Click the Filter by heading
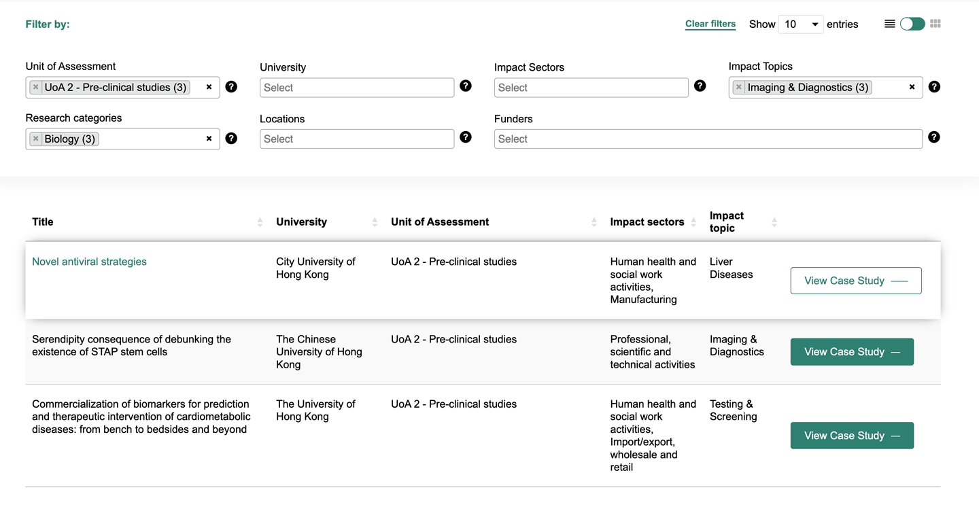 (48, 24)
